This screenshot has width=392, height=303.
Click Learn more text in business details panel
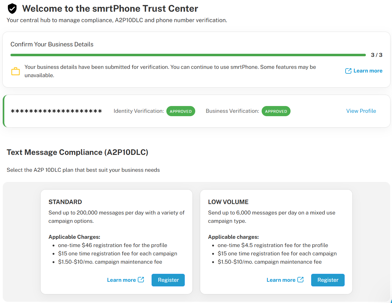click(x=368, y=71)
